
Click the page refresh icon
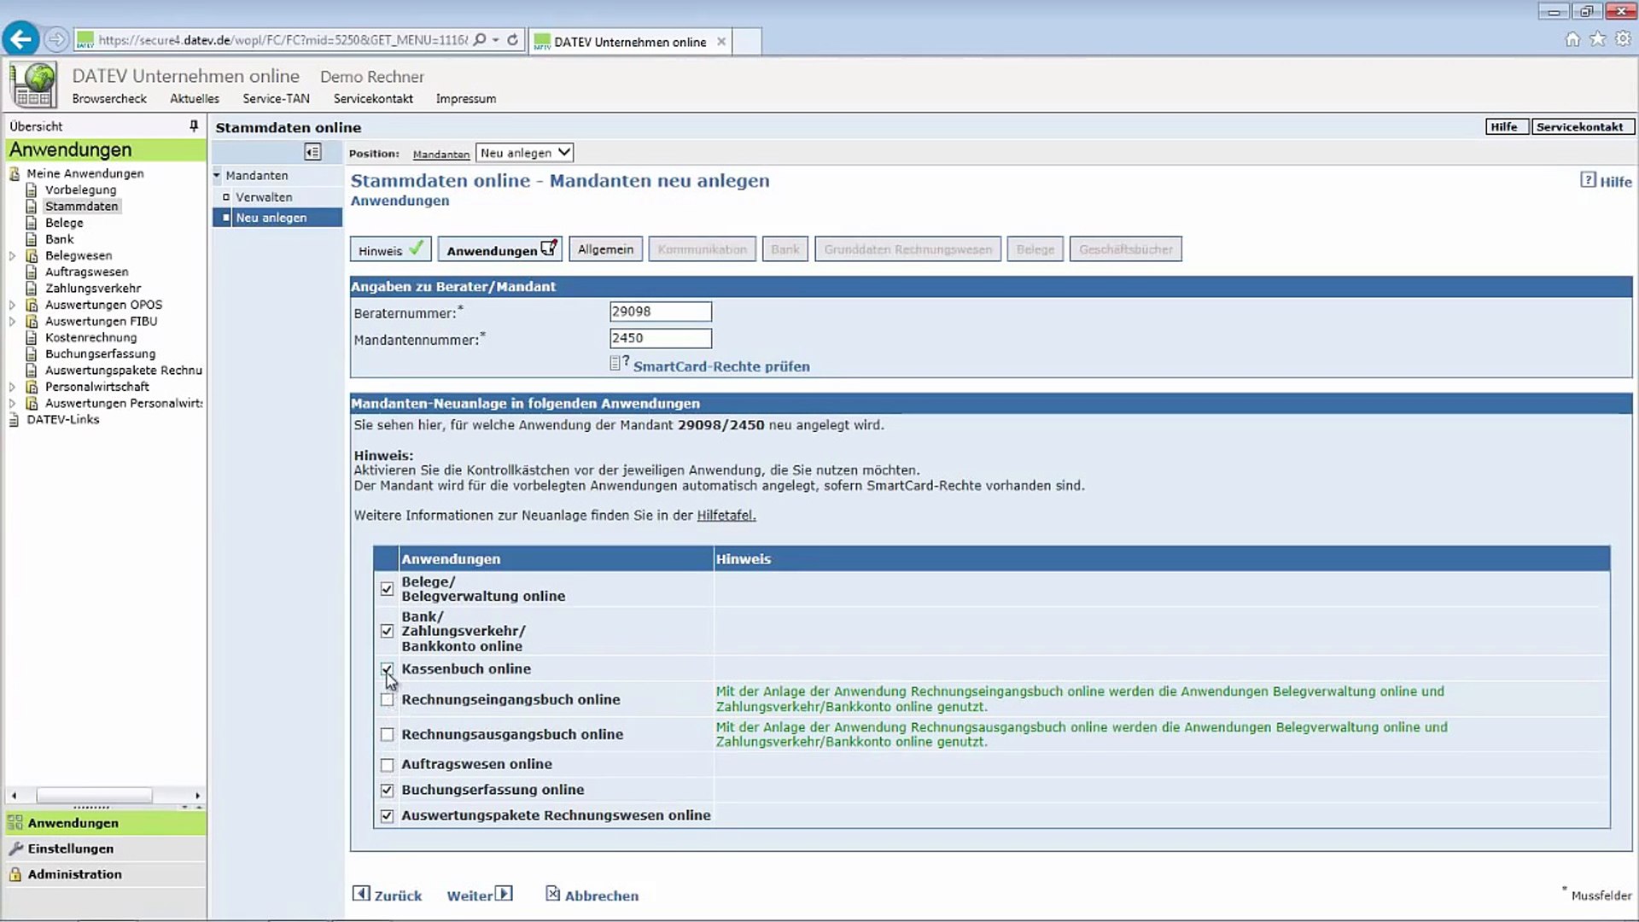tap(512, 39)
